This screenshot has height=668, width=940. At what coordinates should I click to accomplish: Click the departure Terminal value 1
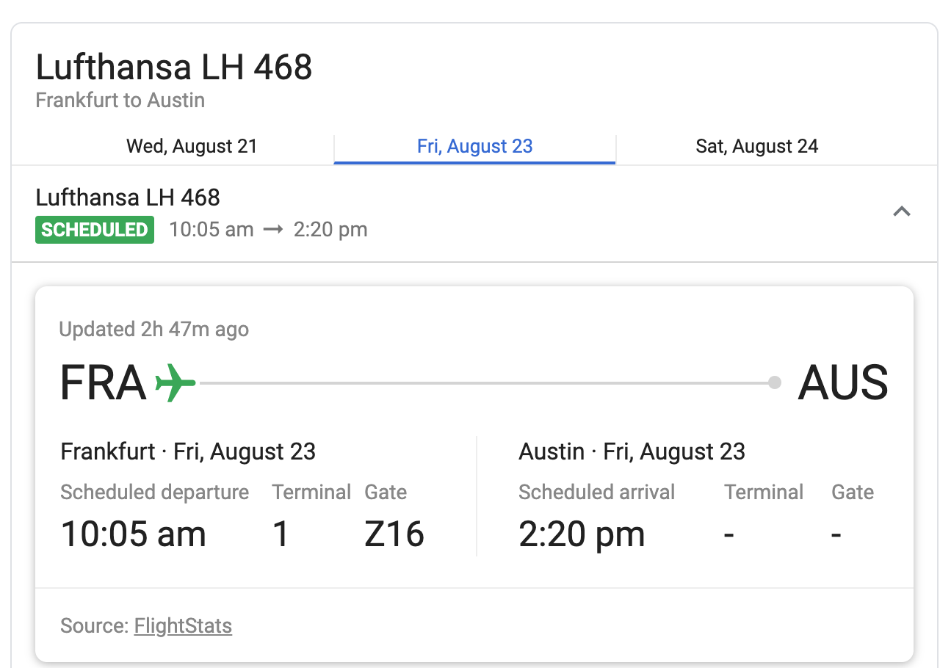[x=280, y=534]
